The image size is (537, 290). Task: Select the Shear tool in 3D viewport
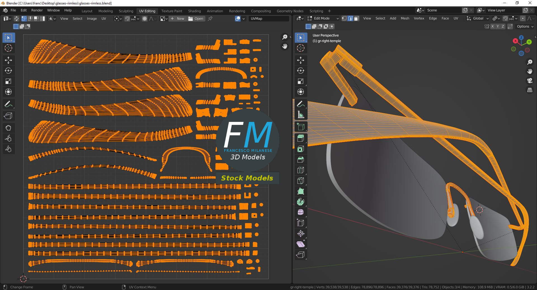(300, 244)
